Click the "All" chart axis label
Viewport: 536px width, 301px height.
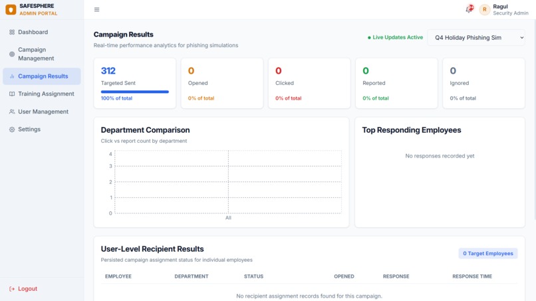coord(228,218)
